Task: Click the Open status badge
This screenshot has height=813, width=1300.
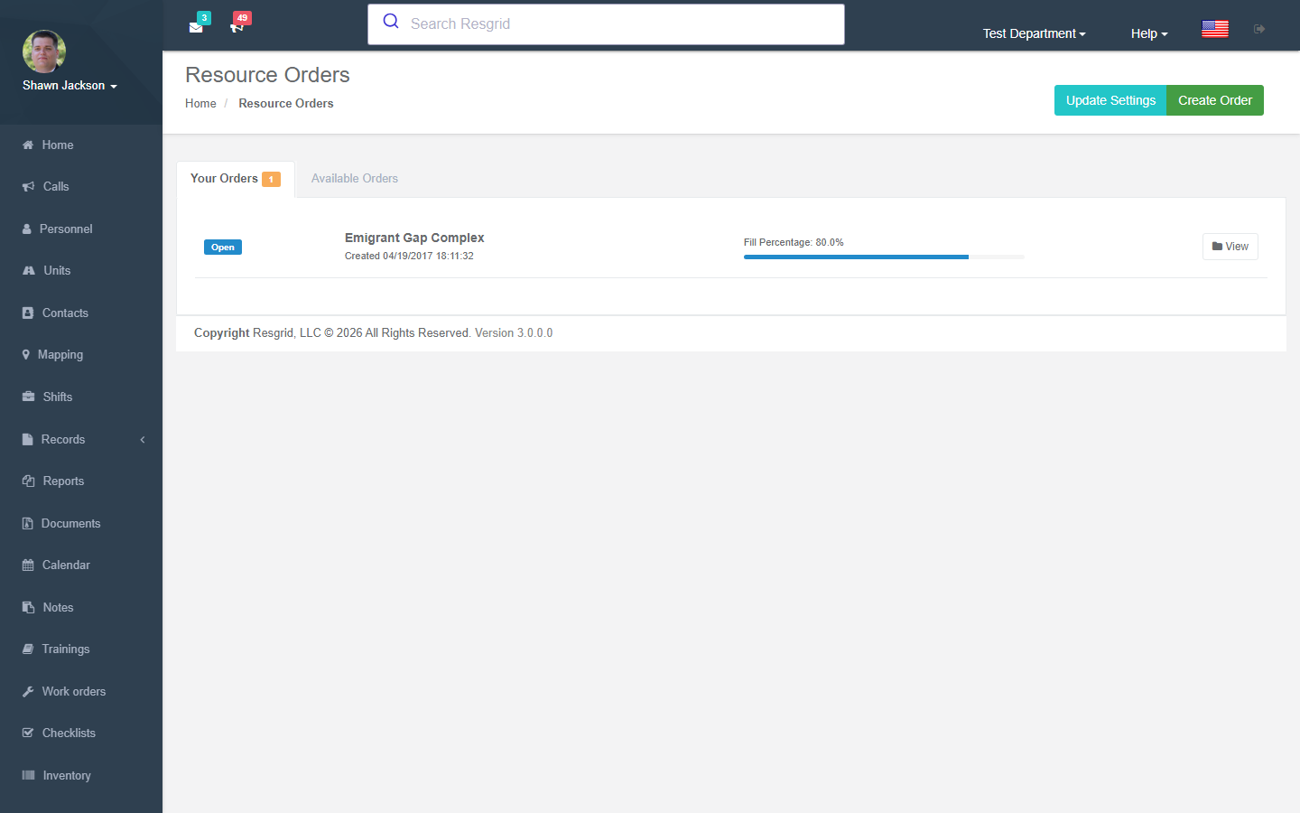Action: (223, 248)
